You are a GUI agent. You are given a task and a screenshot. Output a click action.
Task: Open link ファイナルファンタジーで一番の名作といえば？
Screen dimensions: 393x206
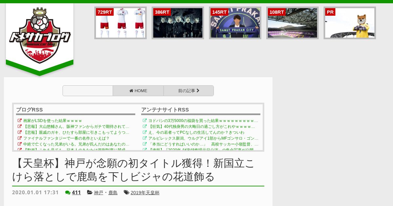[66, 138]
